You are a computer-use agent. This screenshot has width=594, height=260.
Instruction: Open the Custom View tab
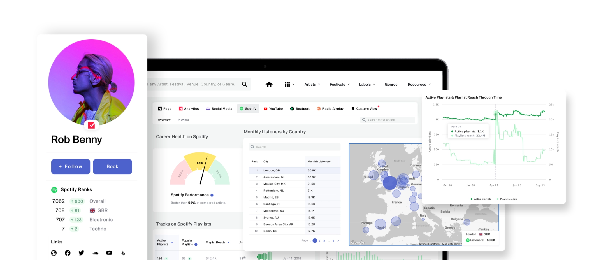click(x=366, y=109)
